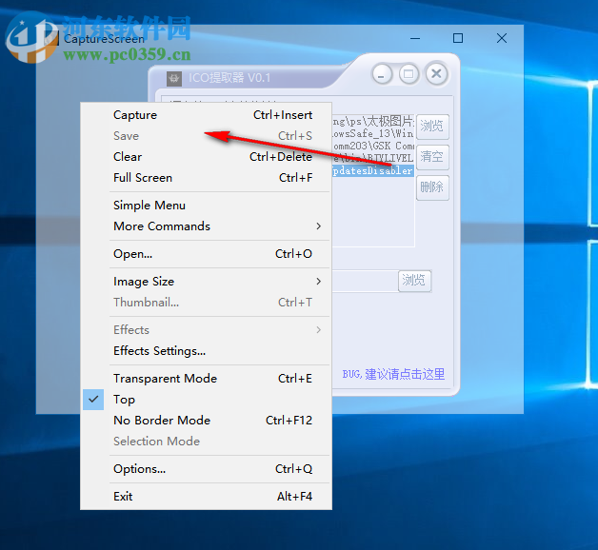Image resolution: width=598 pixels, height=550 pixels.
Task: Toggle No Border Mode
Action: pyautogui.click(x=206, y=421)
